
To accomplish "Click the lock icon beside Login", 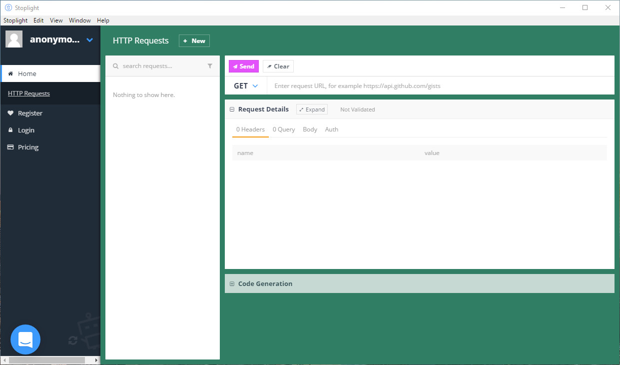I will 10,130.
